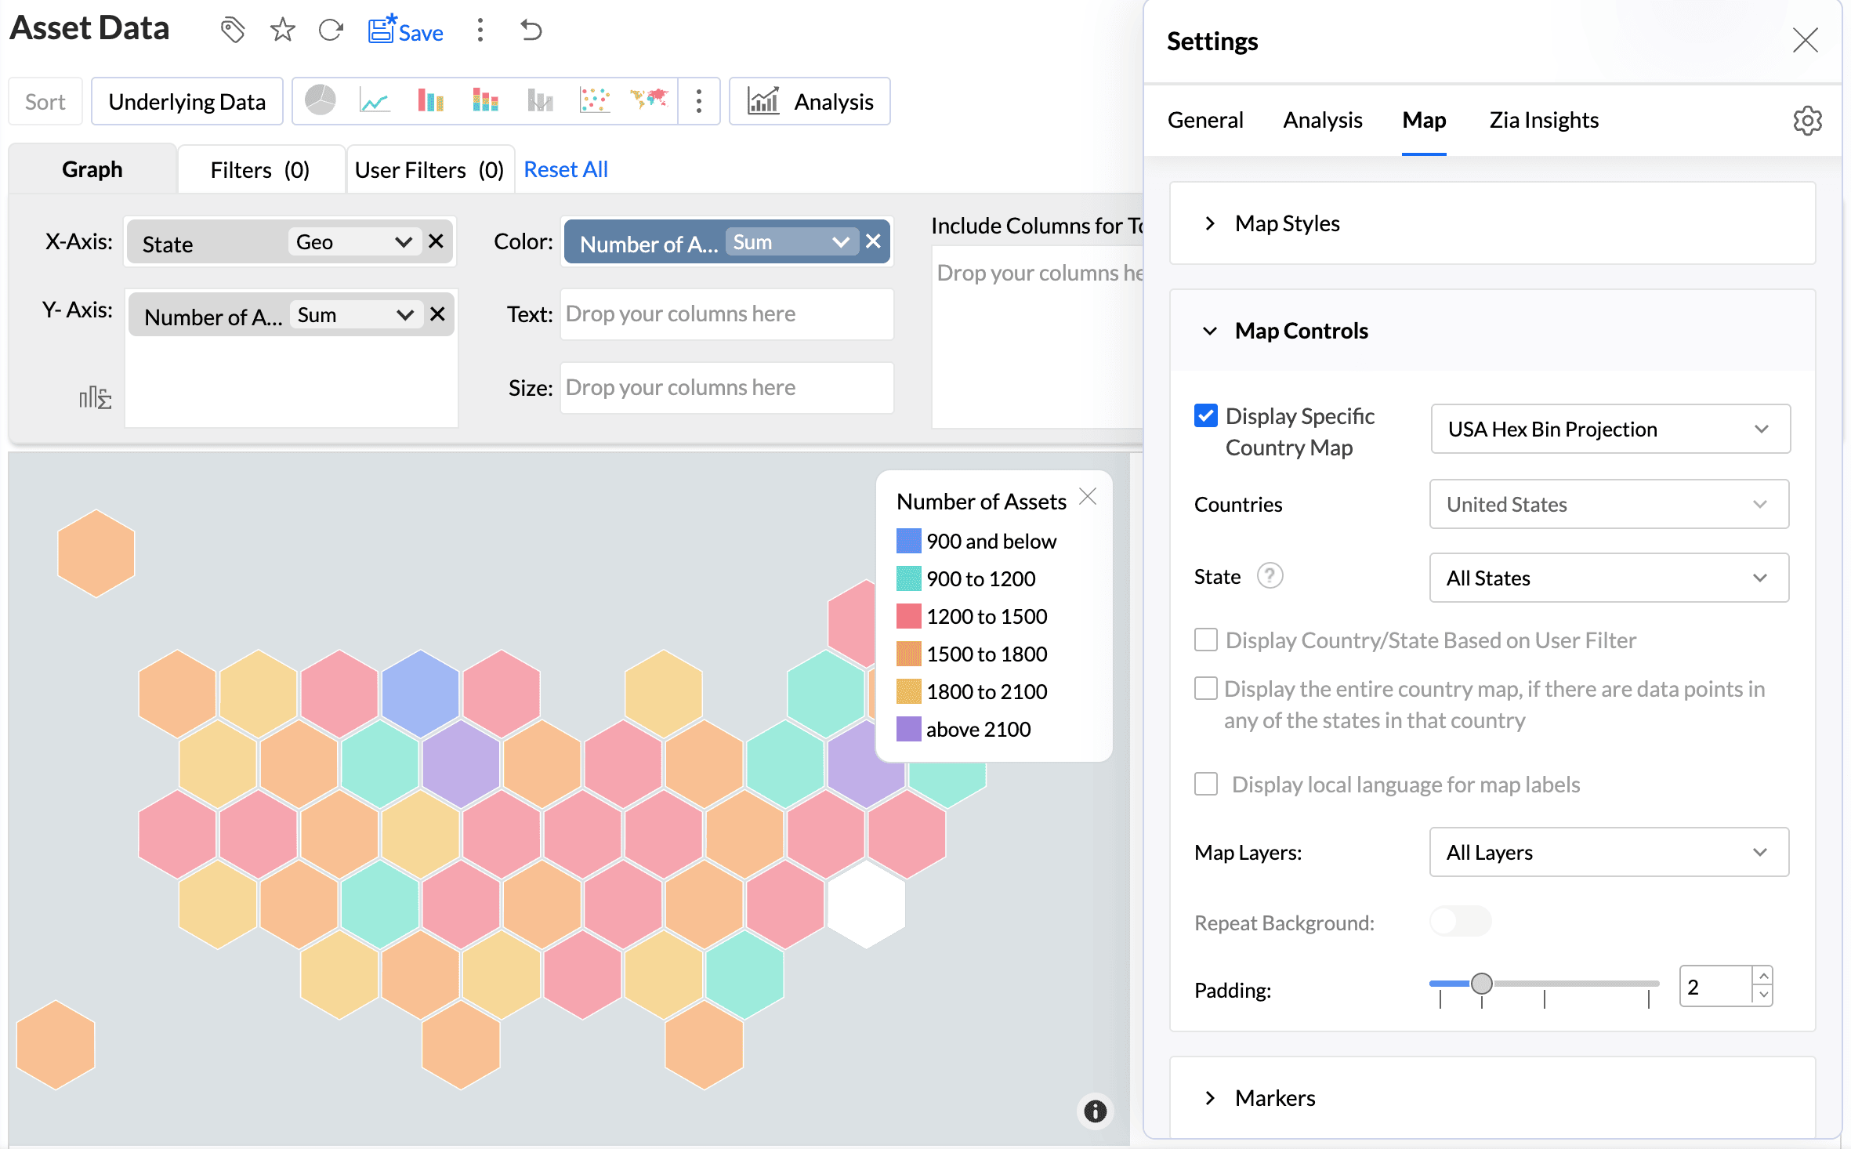Remove Number of Assets from Y-Axis
The image size is (1851, 1149).
437,315
